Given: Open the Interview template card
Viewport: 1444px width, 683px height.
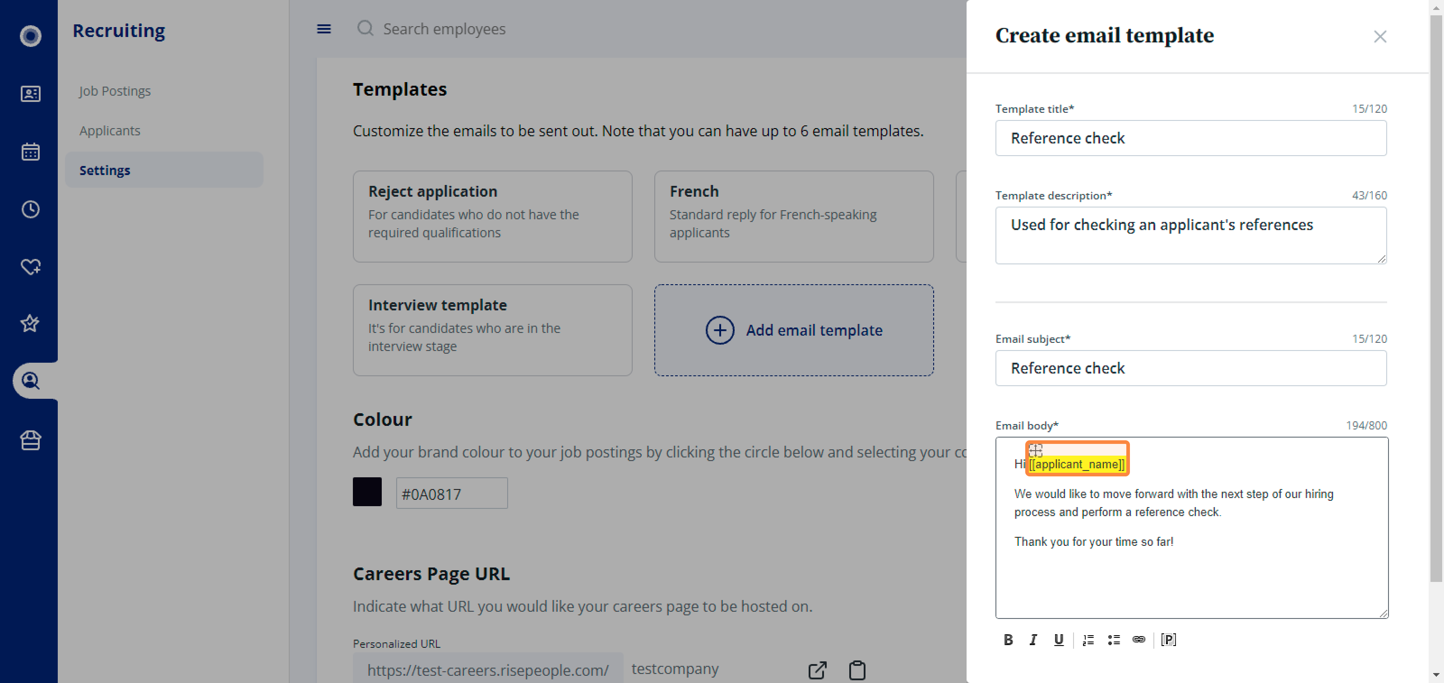Looking at the screenshot, I should click(x=492, y=330).
